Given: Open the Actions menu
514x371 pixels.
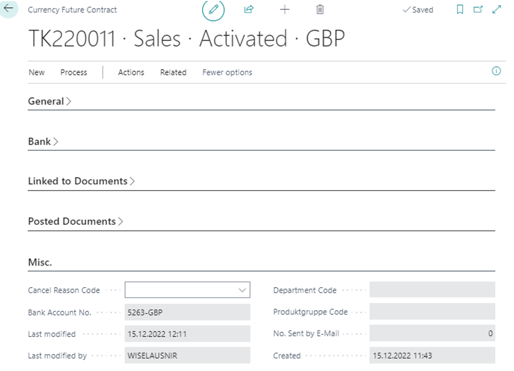Looking at the screenshot, I should [131, 72].
